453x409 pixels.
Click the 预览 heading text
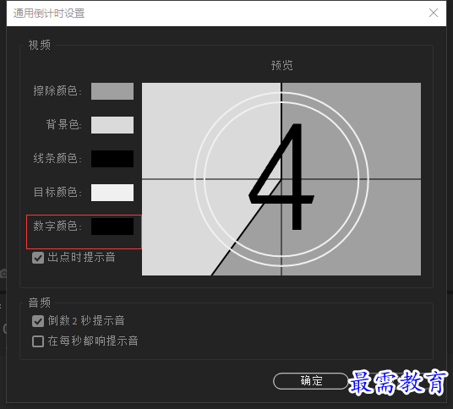coord(281,65)
